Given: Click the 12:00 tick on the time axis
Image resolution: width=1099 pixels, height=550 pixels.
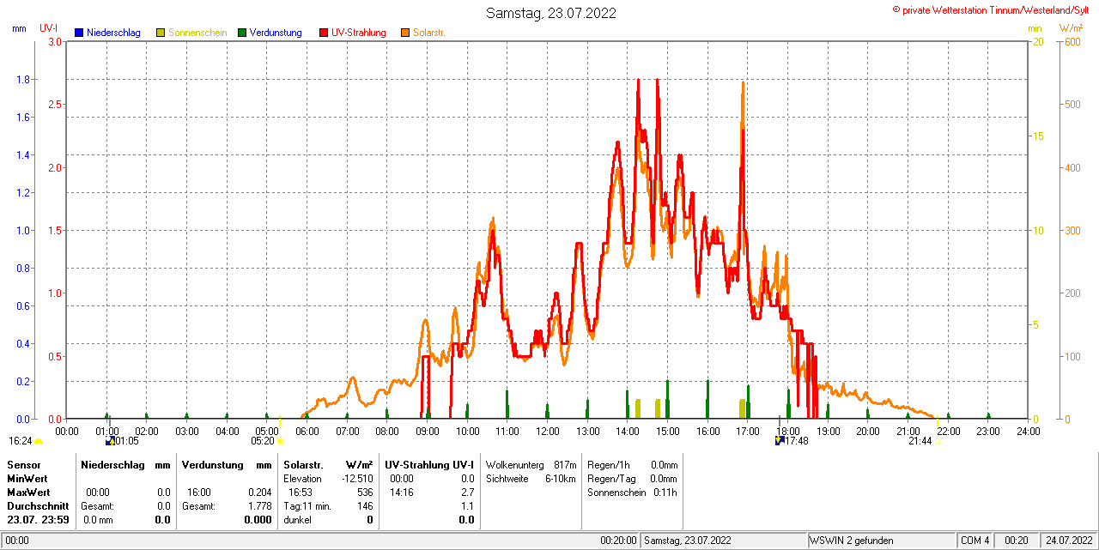Looking at the screenshot, I should (547, 431).
